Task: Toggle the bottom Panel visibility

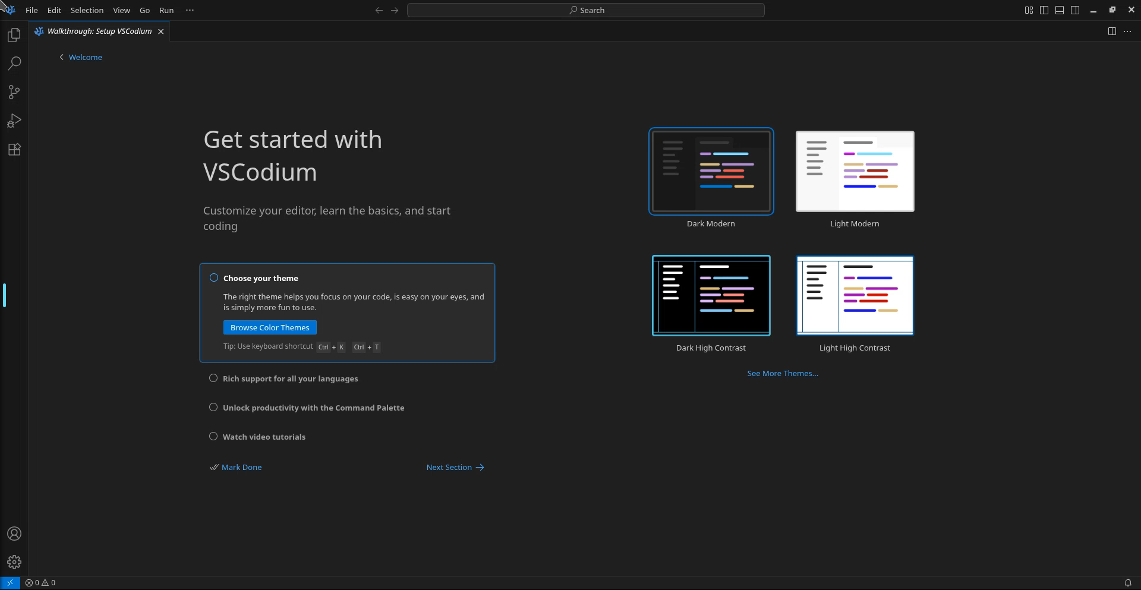Action: pos(1060,10)
